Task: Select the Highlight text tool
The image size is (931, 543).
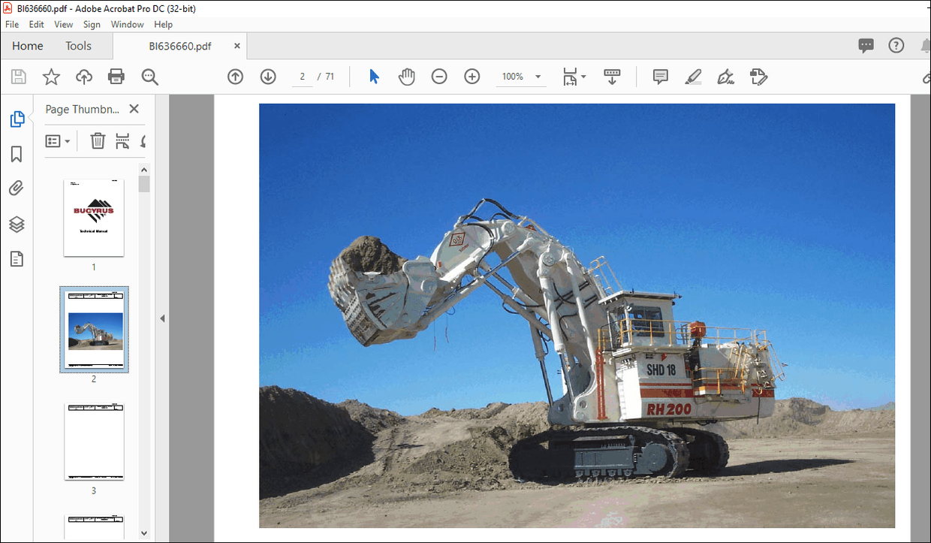Action: (x=692, y=76)
